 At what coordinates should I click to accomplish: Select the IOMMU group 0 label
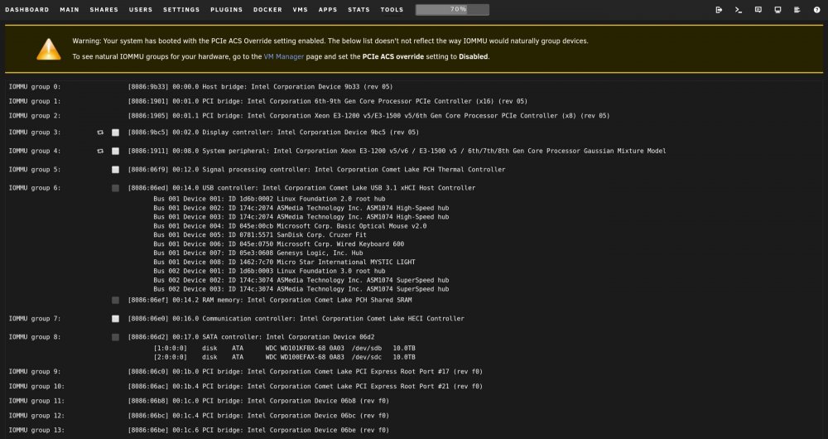(x=35, y=87)
